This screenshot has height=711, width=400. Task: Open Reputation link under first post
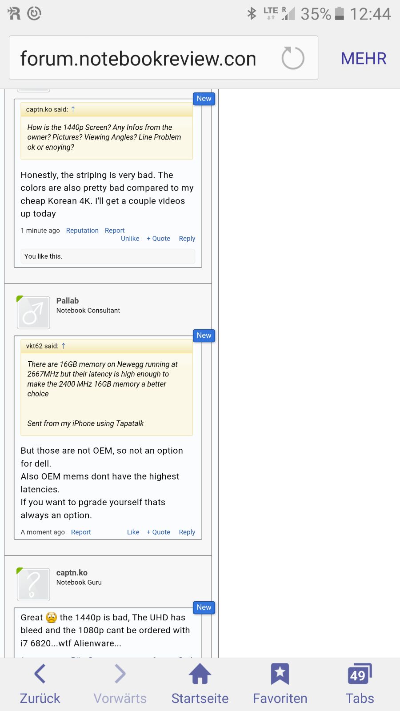(x=82, y=231)
